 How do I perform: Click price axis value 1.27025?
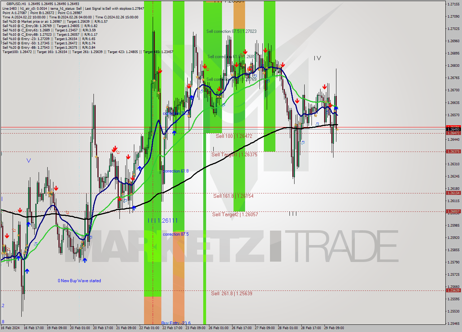[453, 29]
